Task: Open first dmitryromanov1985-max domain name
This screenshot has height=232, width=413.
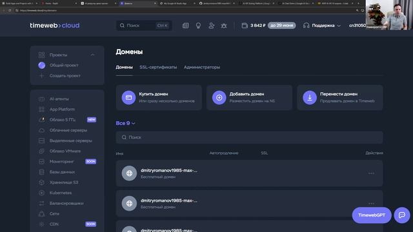Action: 169,170
